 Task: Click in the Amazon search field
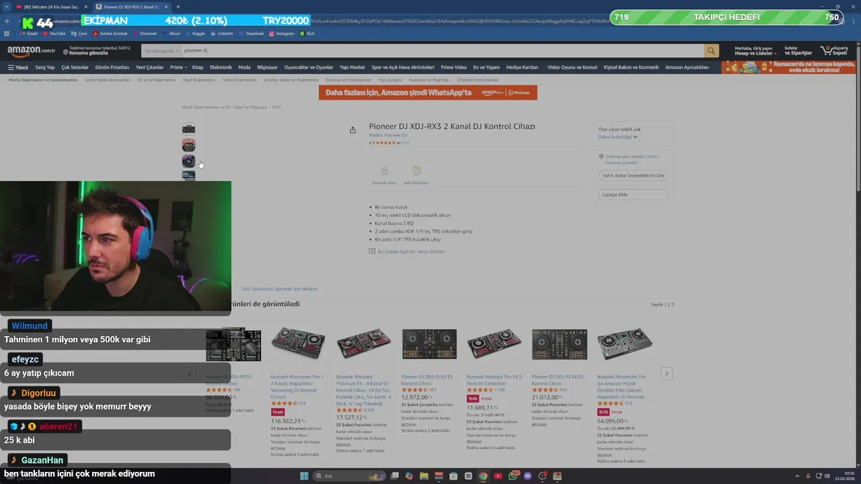tap(442, 50)
